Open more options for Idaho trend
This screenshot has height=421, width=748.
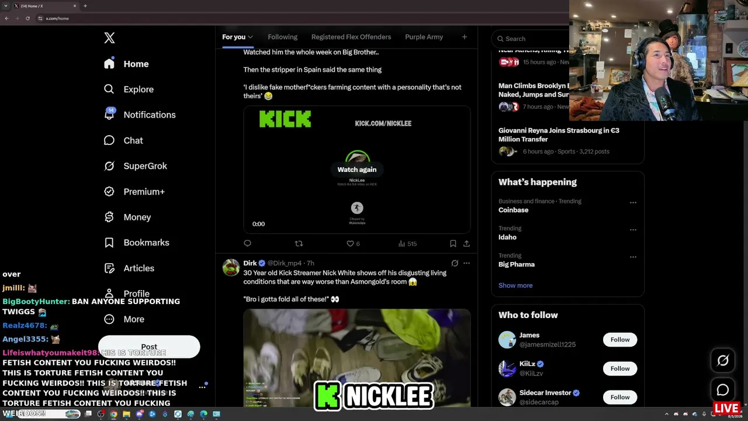[633, 230]
